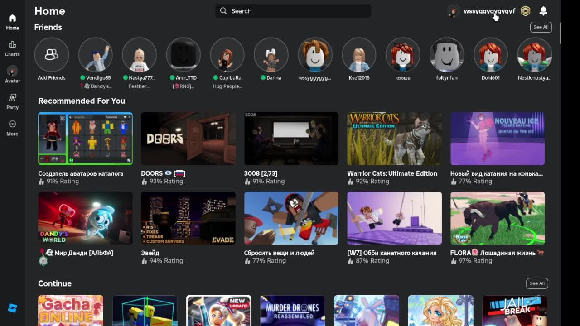Click the Add Friends icon

tap(51, 55)
